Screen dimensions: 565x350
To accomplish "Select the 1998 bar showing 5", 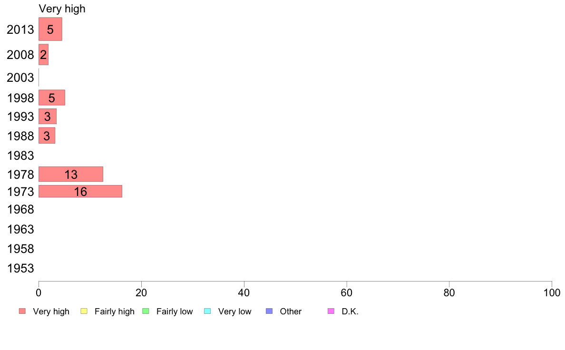I will 52,97.
